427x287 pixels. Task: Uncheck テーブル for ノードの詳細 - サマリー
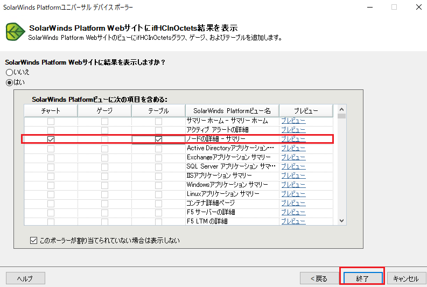pyautogui.click(x=158, y=139)
